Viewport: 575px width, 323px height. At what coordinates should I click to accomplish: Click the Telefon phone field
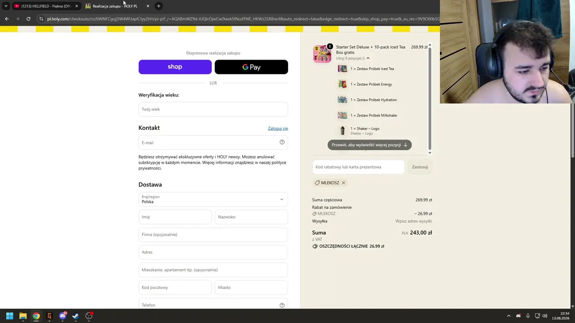213,305
